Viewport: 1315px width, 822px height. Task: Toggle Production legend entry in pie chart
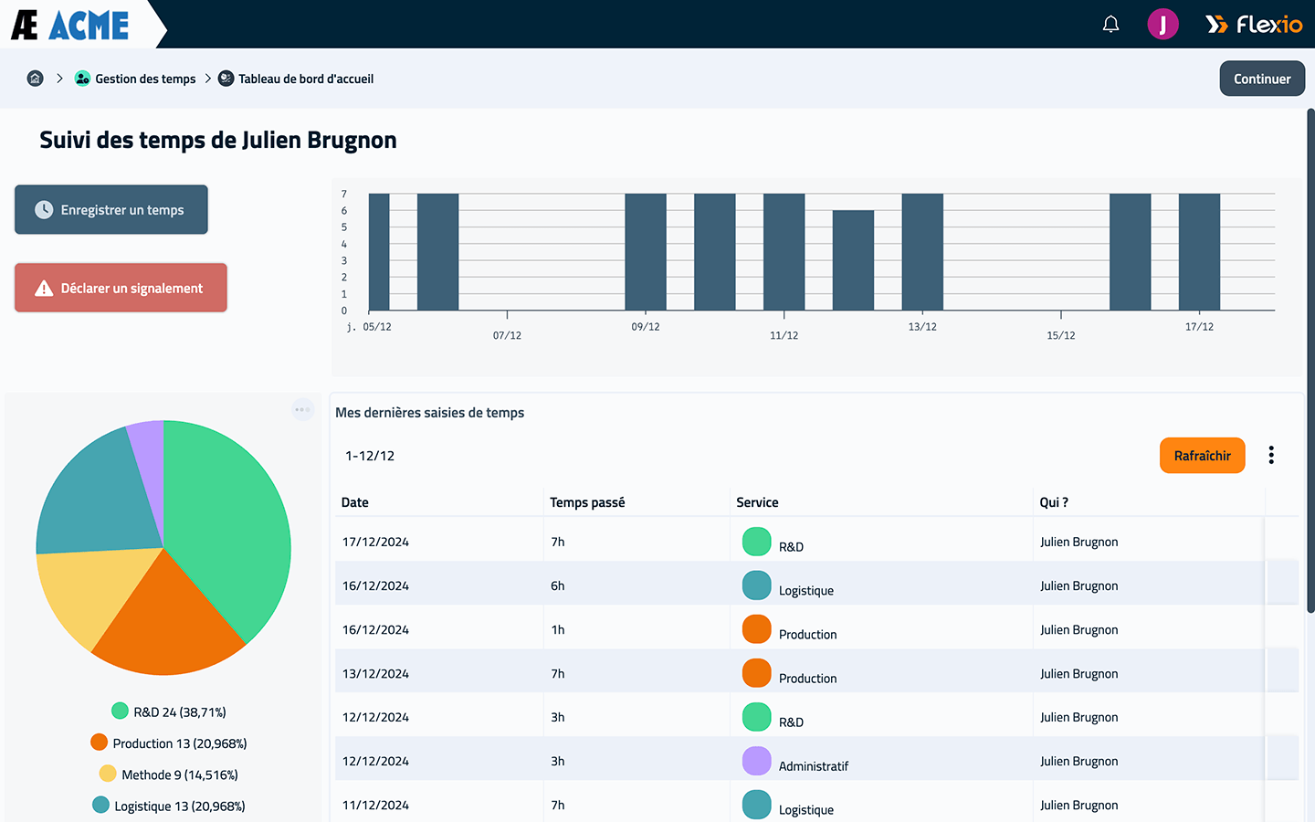pyautogui.click(x=169, y=743)
